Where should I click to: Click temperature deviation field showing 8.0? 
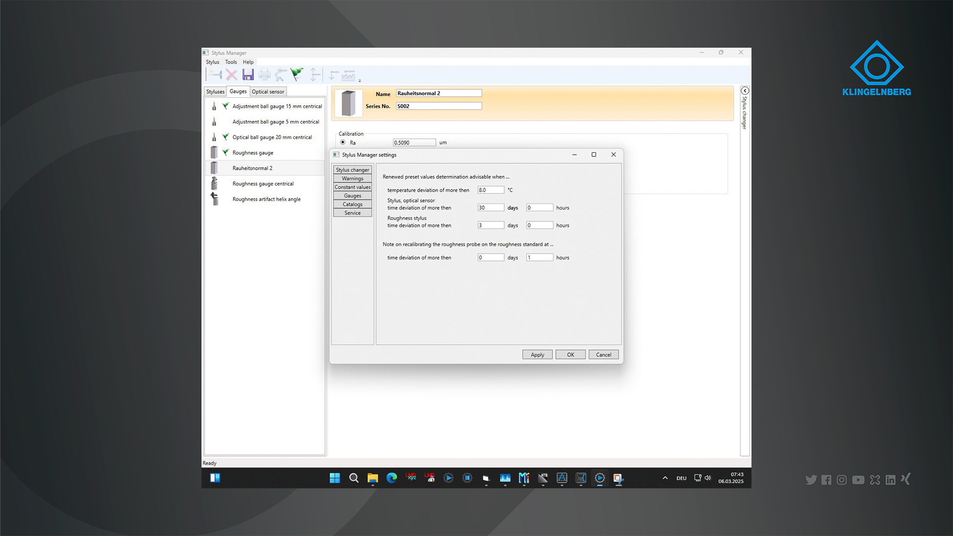click(x=491, y=190)
